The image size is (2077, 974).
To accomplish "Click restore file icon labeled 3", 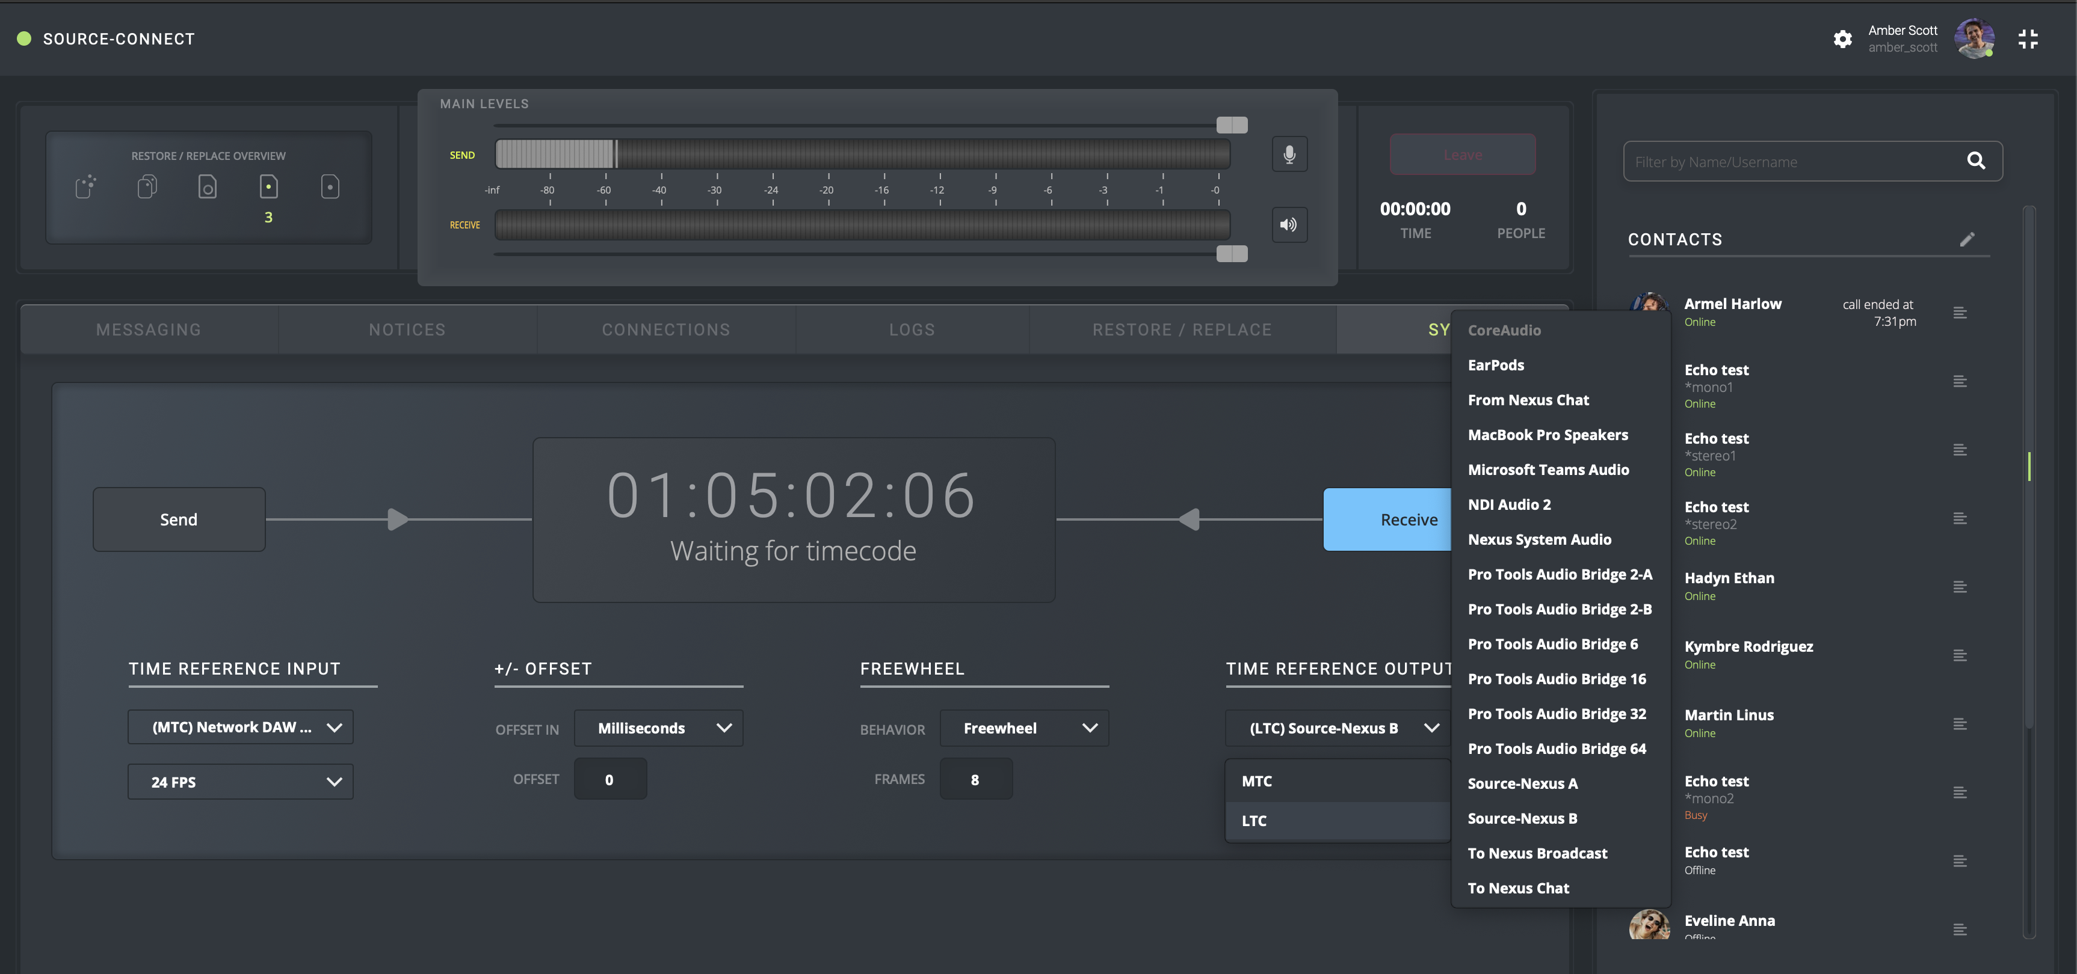I will pos(268,188).
